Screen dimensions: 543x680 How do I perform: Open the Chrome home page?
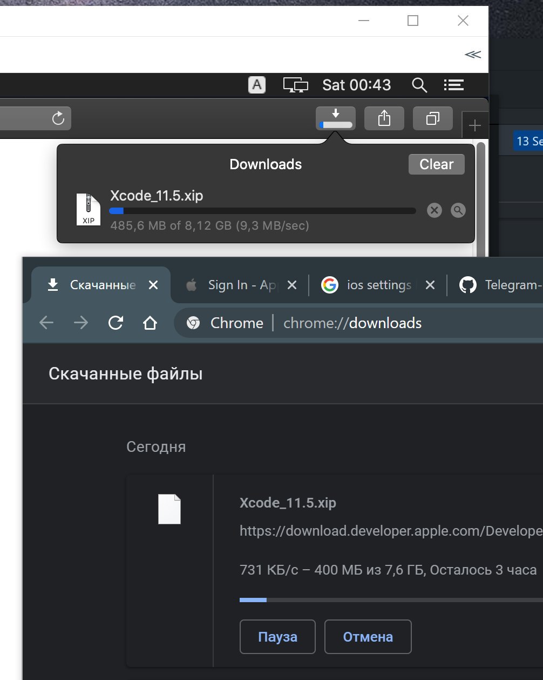150,323
